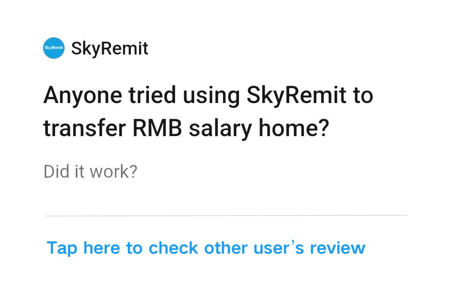
Task: Click "other user's" in the blue link
Action: point(254,248)
